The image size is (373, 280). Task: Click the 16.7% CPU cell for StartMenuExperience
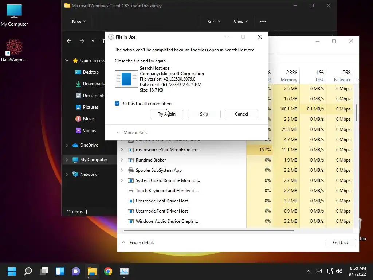pyautogui.click(x=260, y=150)
